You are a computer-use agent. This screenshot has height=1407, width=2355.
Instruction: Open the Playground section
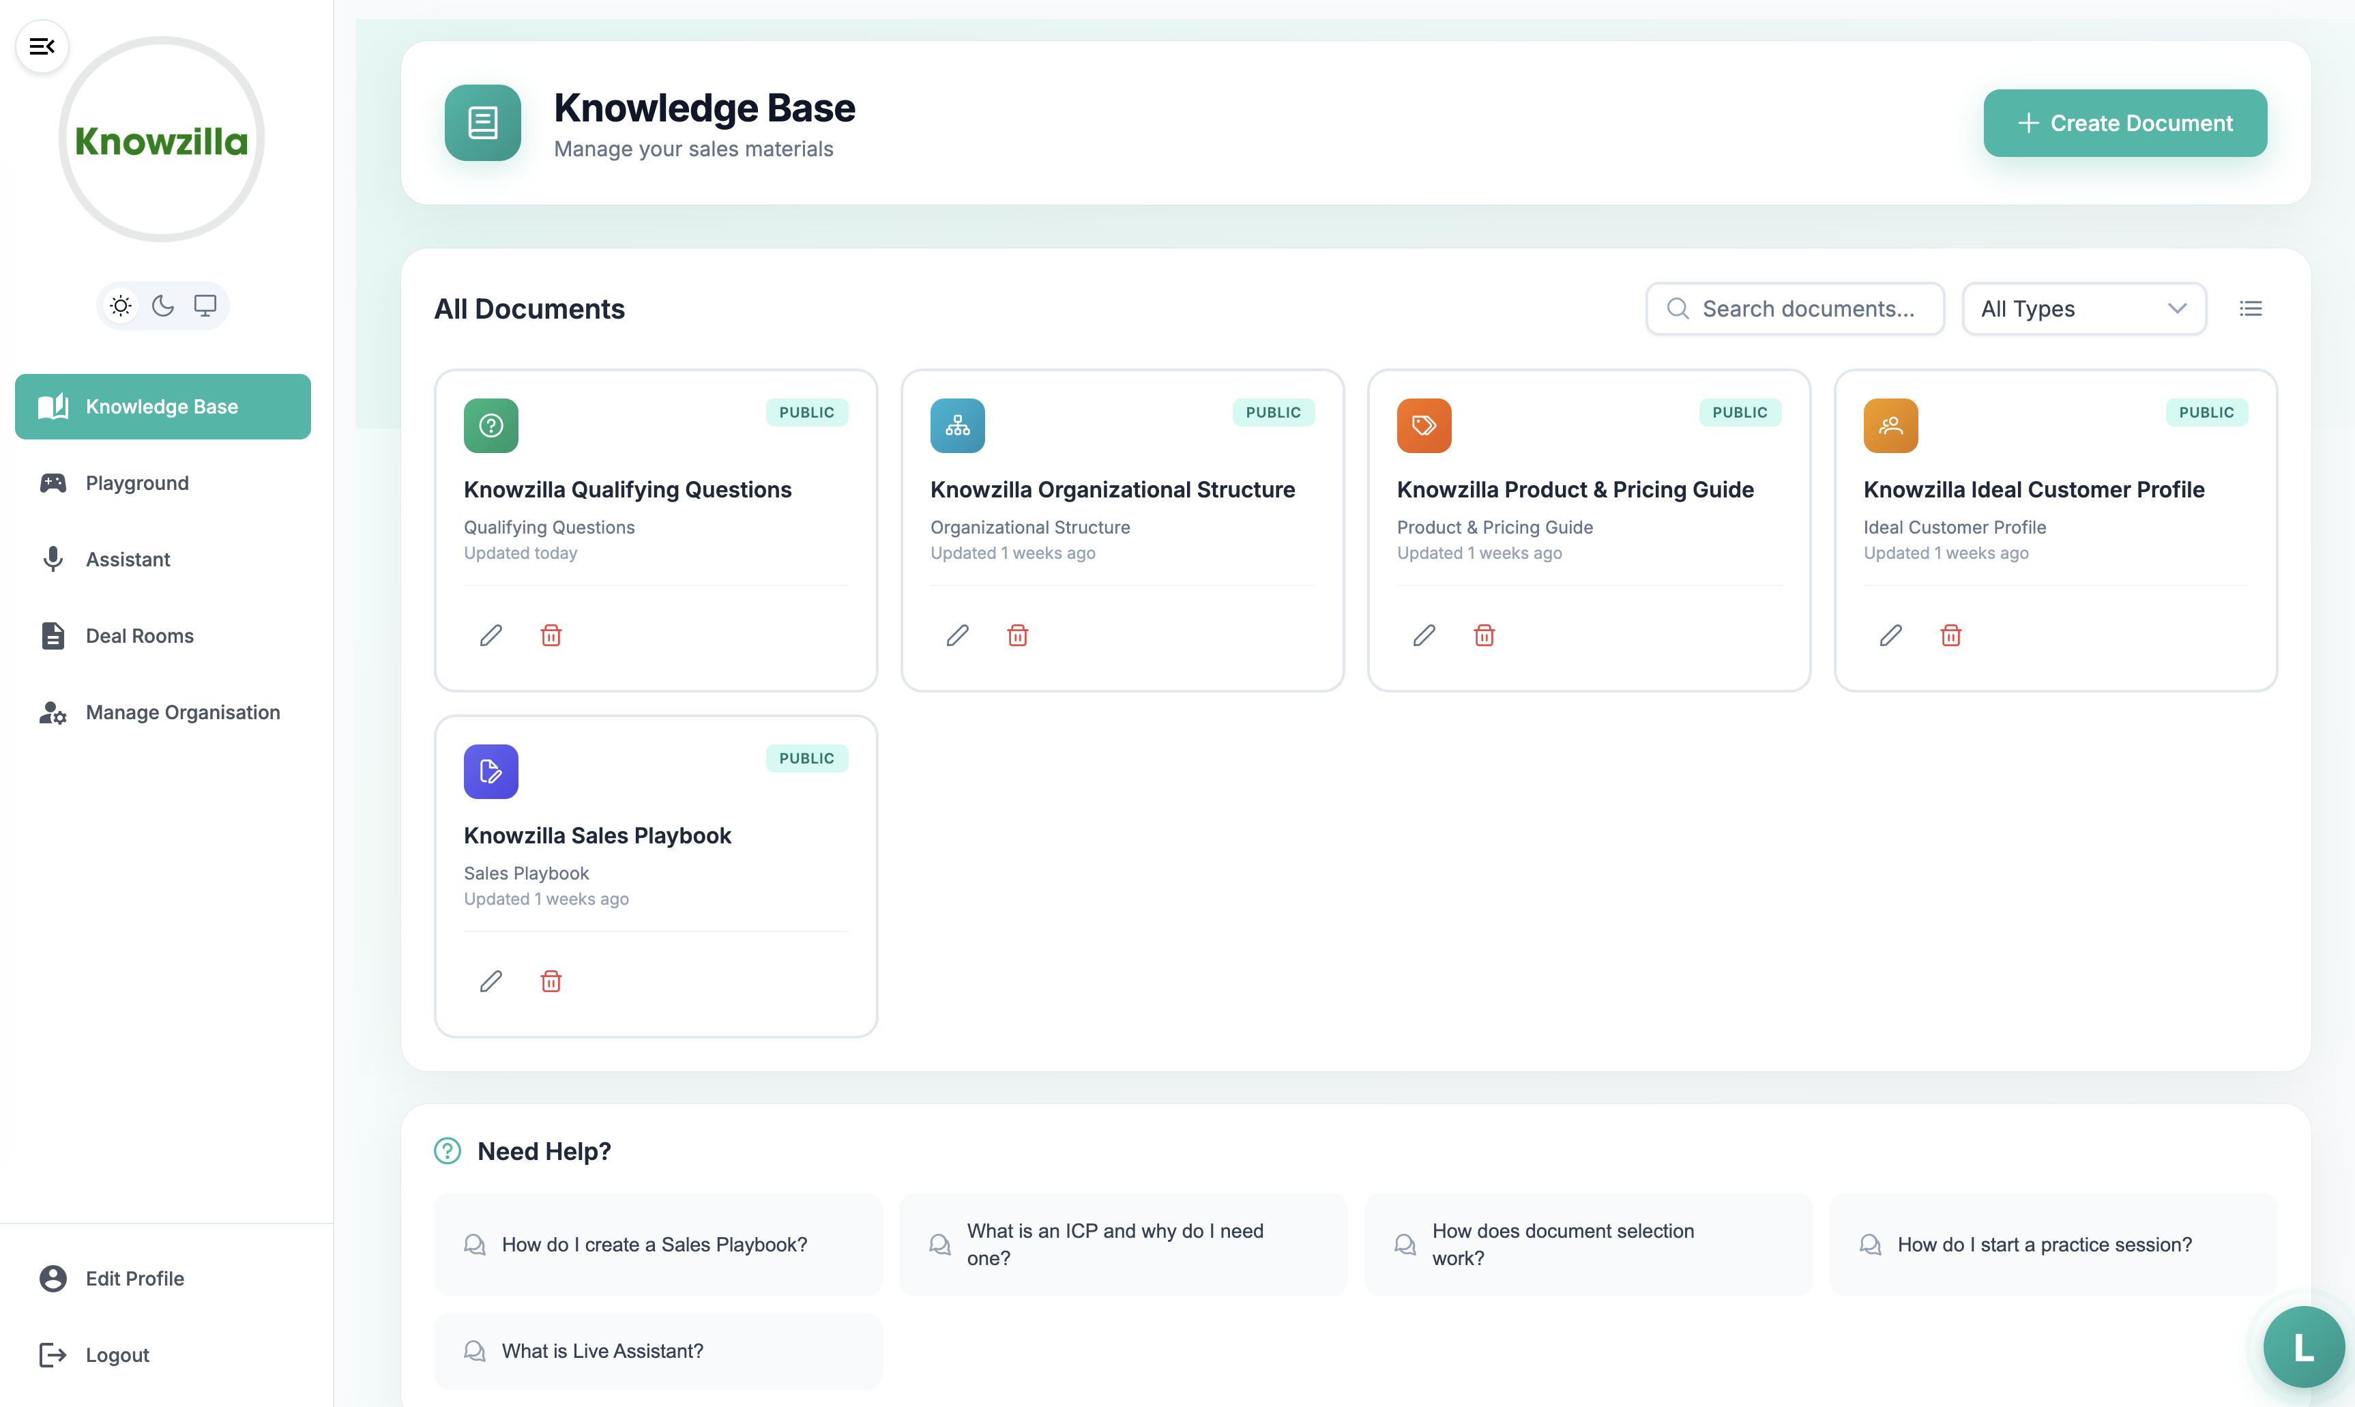point(136,482)
